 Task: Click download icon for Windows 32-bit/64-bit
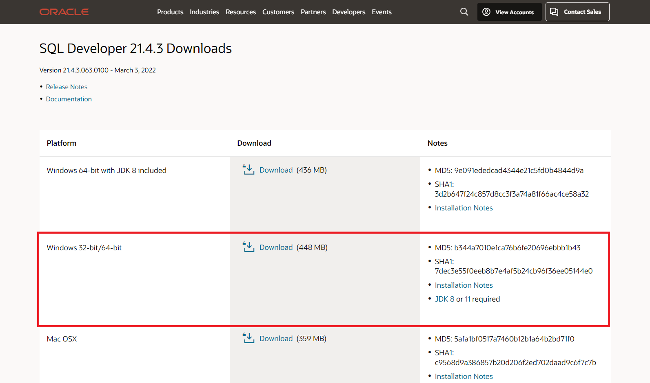tap(248, 247)
